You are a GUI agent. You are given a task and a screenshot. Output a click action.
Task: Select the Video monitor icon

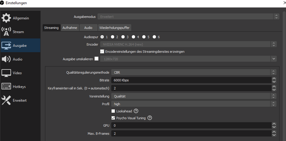(6, 73)
